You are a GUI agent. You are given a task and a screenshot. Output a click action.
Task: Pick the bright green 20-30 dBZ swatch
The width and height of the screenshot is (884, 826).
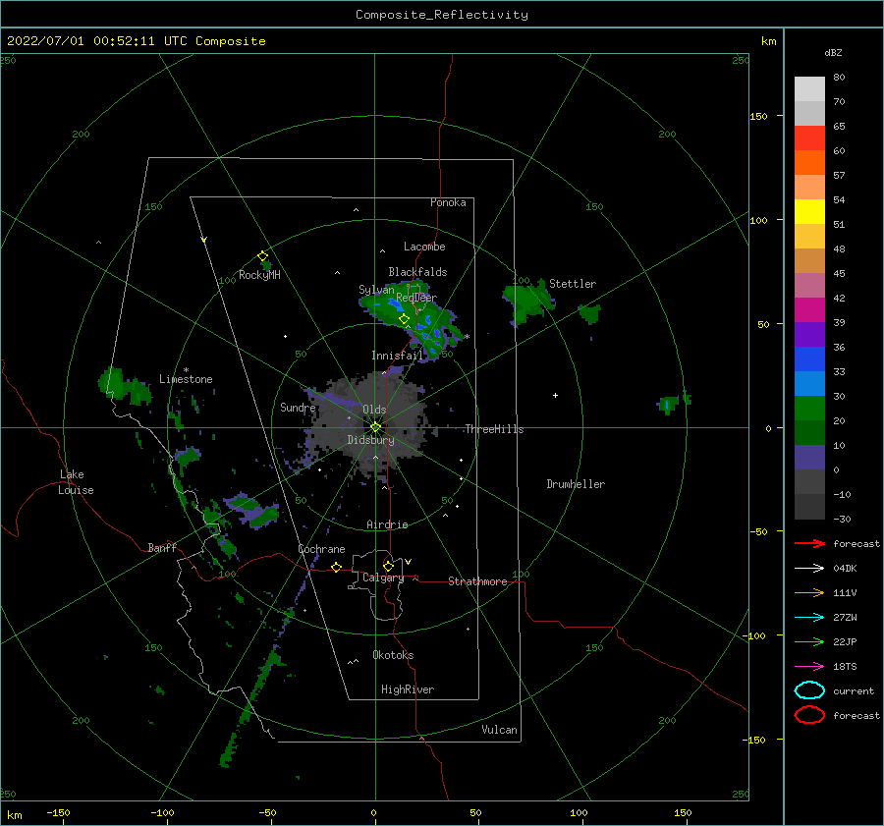pos(809,409)
